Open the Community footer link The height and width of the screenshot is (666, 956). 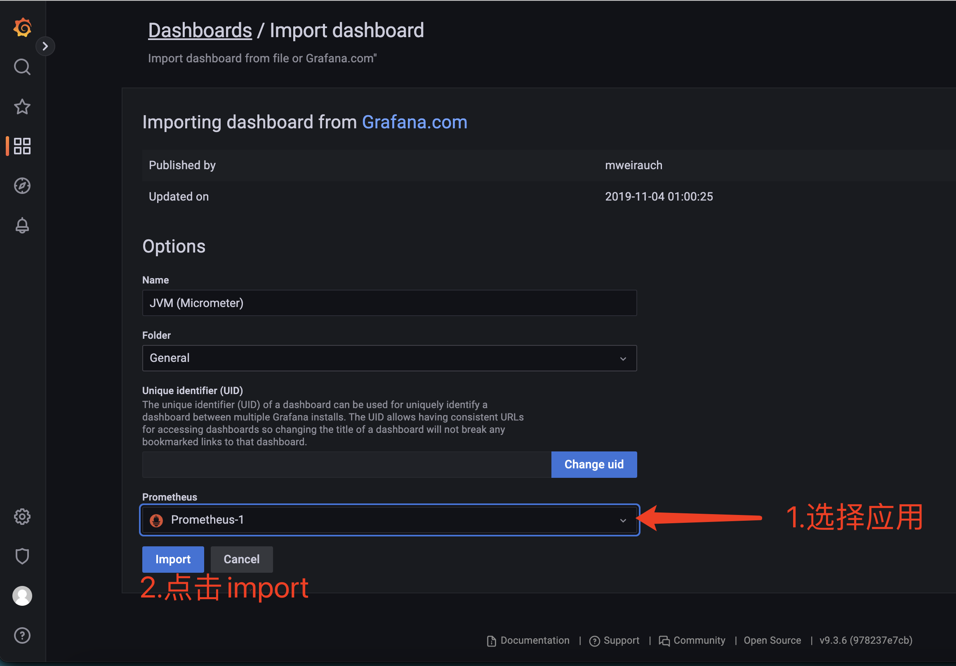pos(699,640)
